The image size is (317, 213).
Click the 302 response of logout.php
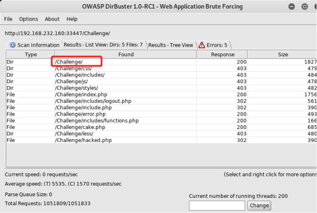(x=242, y=101)
